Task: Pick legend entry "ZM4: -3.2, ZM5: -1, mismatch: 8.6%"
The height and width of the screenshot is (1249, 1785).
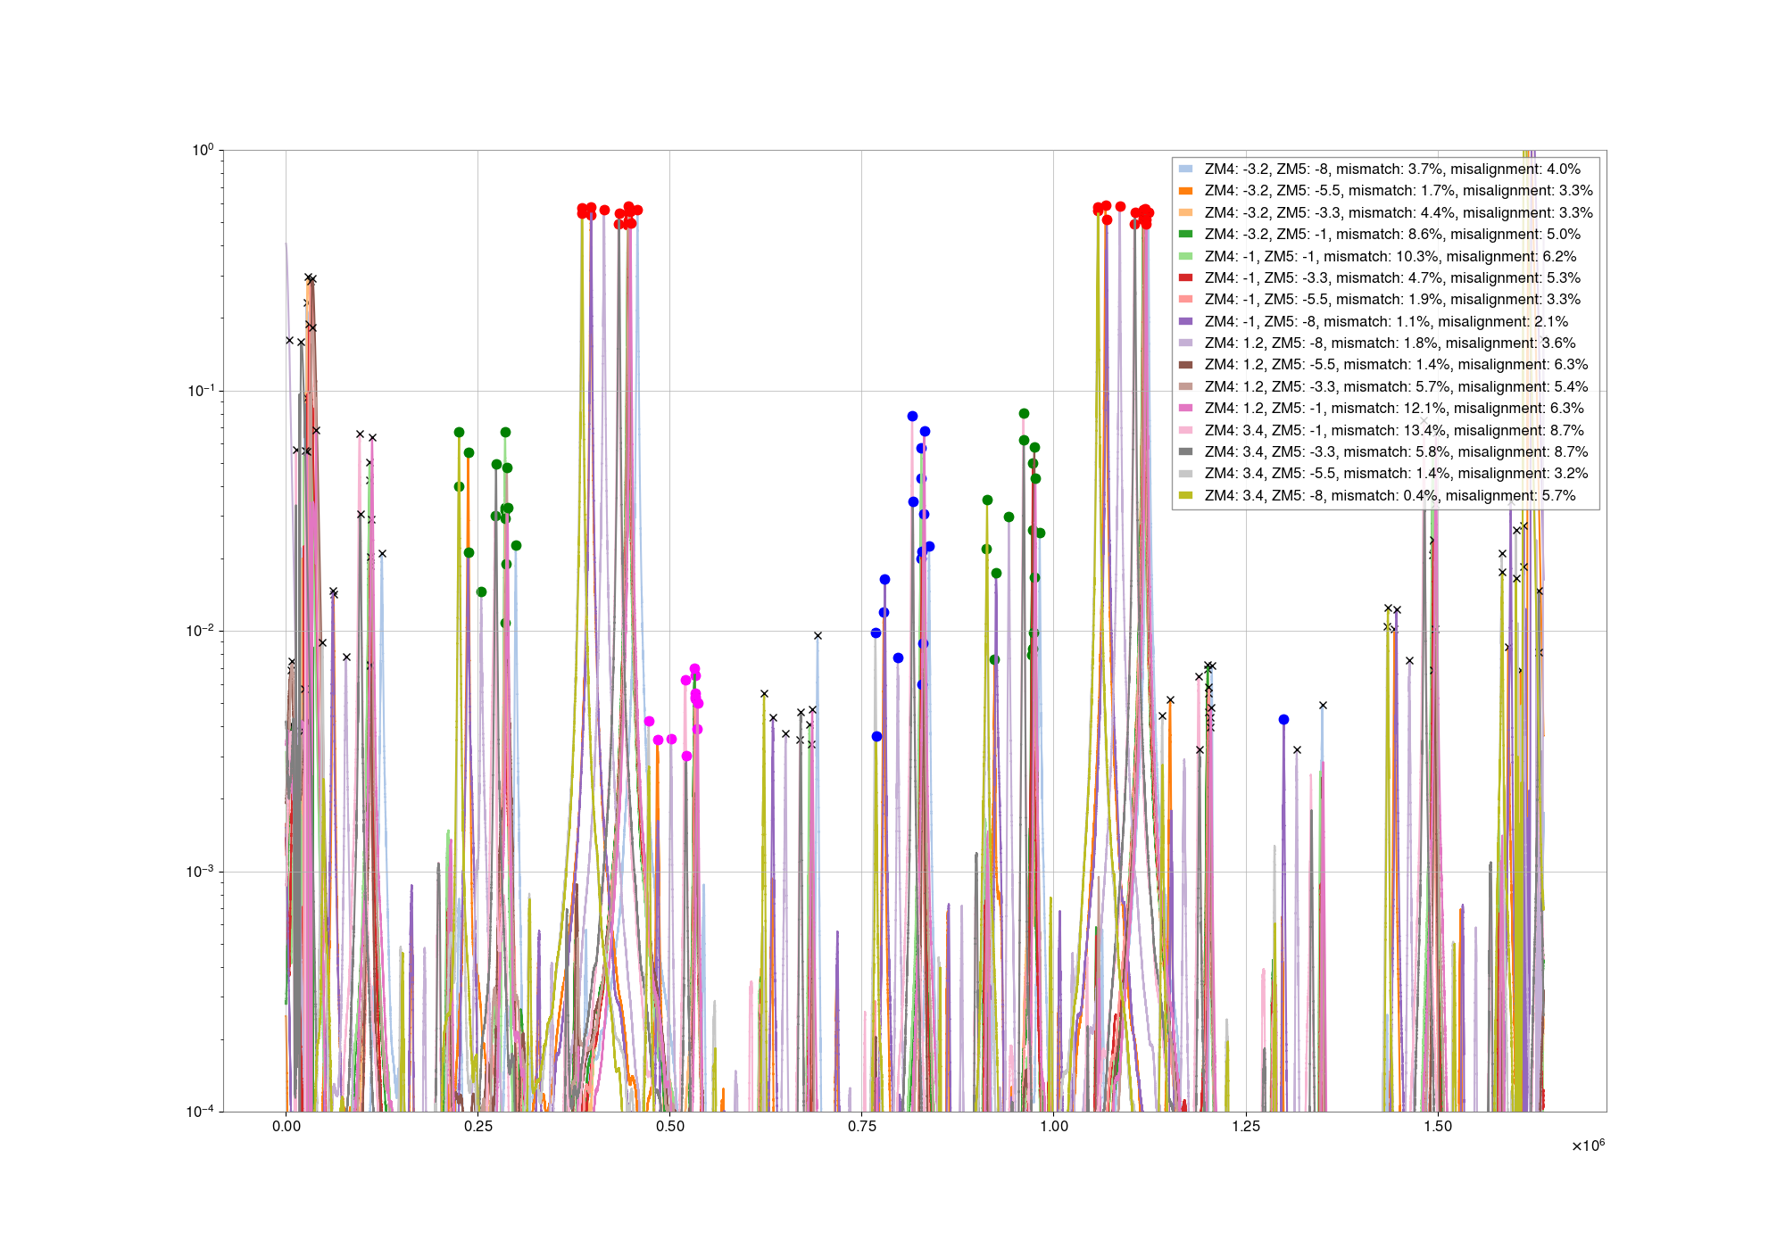Action: [x=1322, y=234]
